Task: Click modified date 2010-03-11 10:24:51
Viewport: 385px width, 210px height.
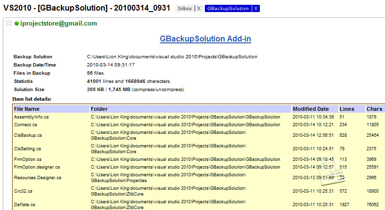Action: (313, 148)
